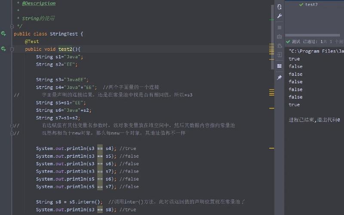Click the highlighted == in println(s3 == s6)
Screen dimensions: 344x215
(x=100, y=164)
